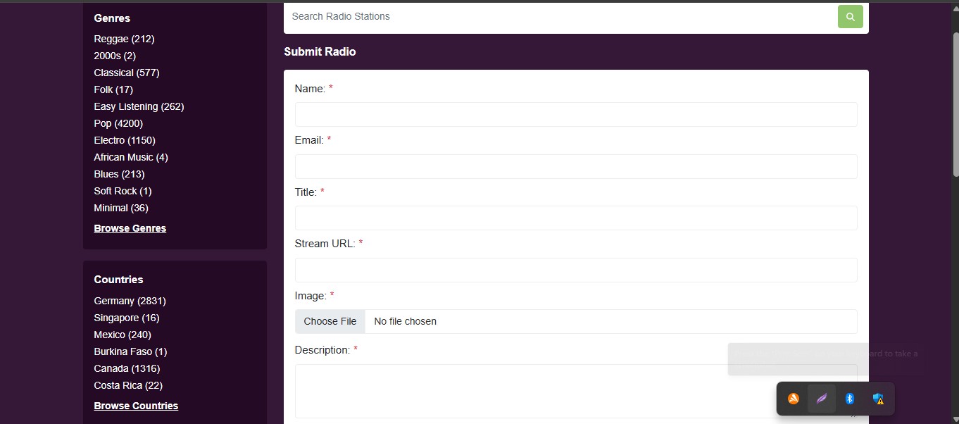This screenshot has height=424, width=959.
Task: Open the Browse Genres link
Action: click(130, 228)
